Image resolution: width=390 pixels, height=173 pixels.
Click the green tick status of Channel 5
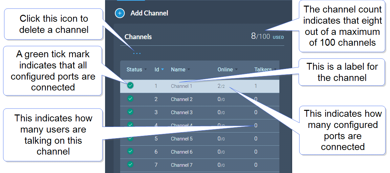pyautogui.click(x=130, y=138)
